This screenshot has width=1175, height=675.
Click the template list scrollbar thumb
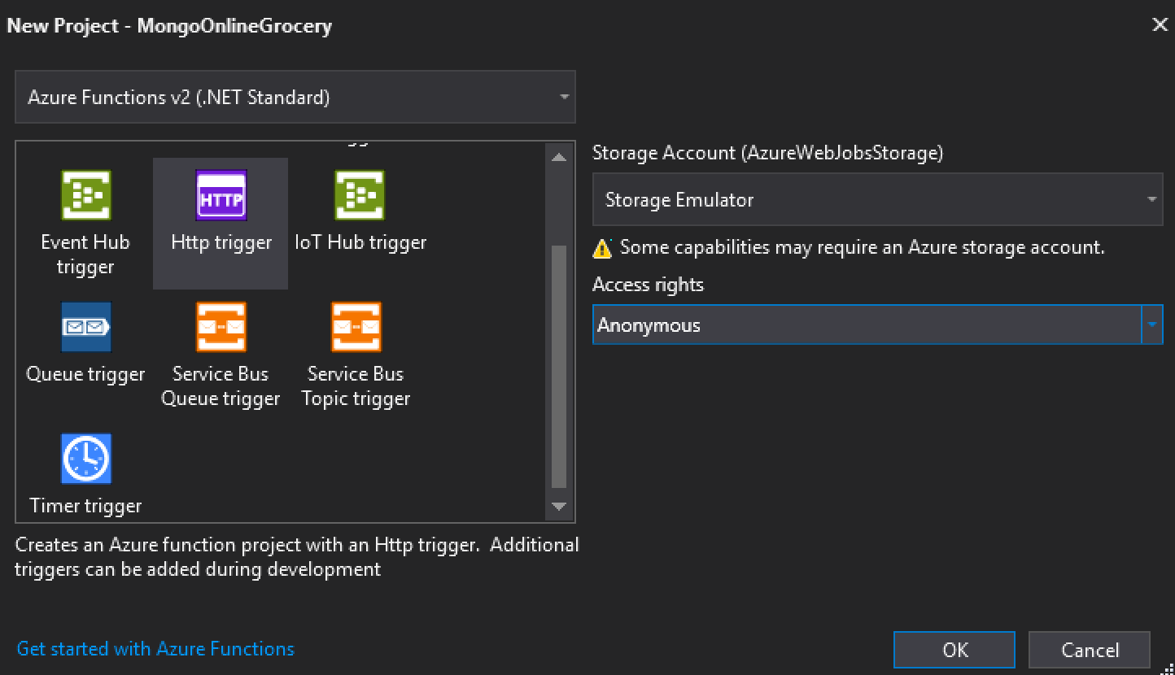(x=558, y=366)
